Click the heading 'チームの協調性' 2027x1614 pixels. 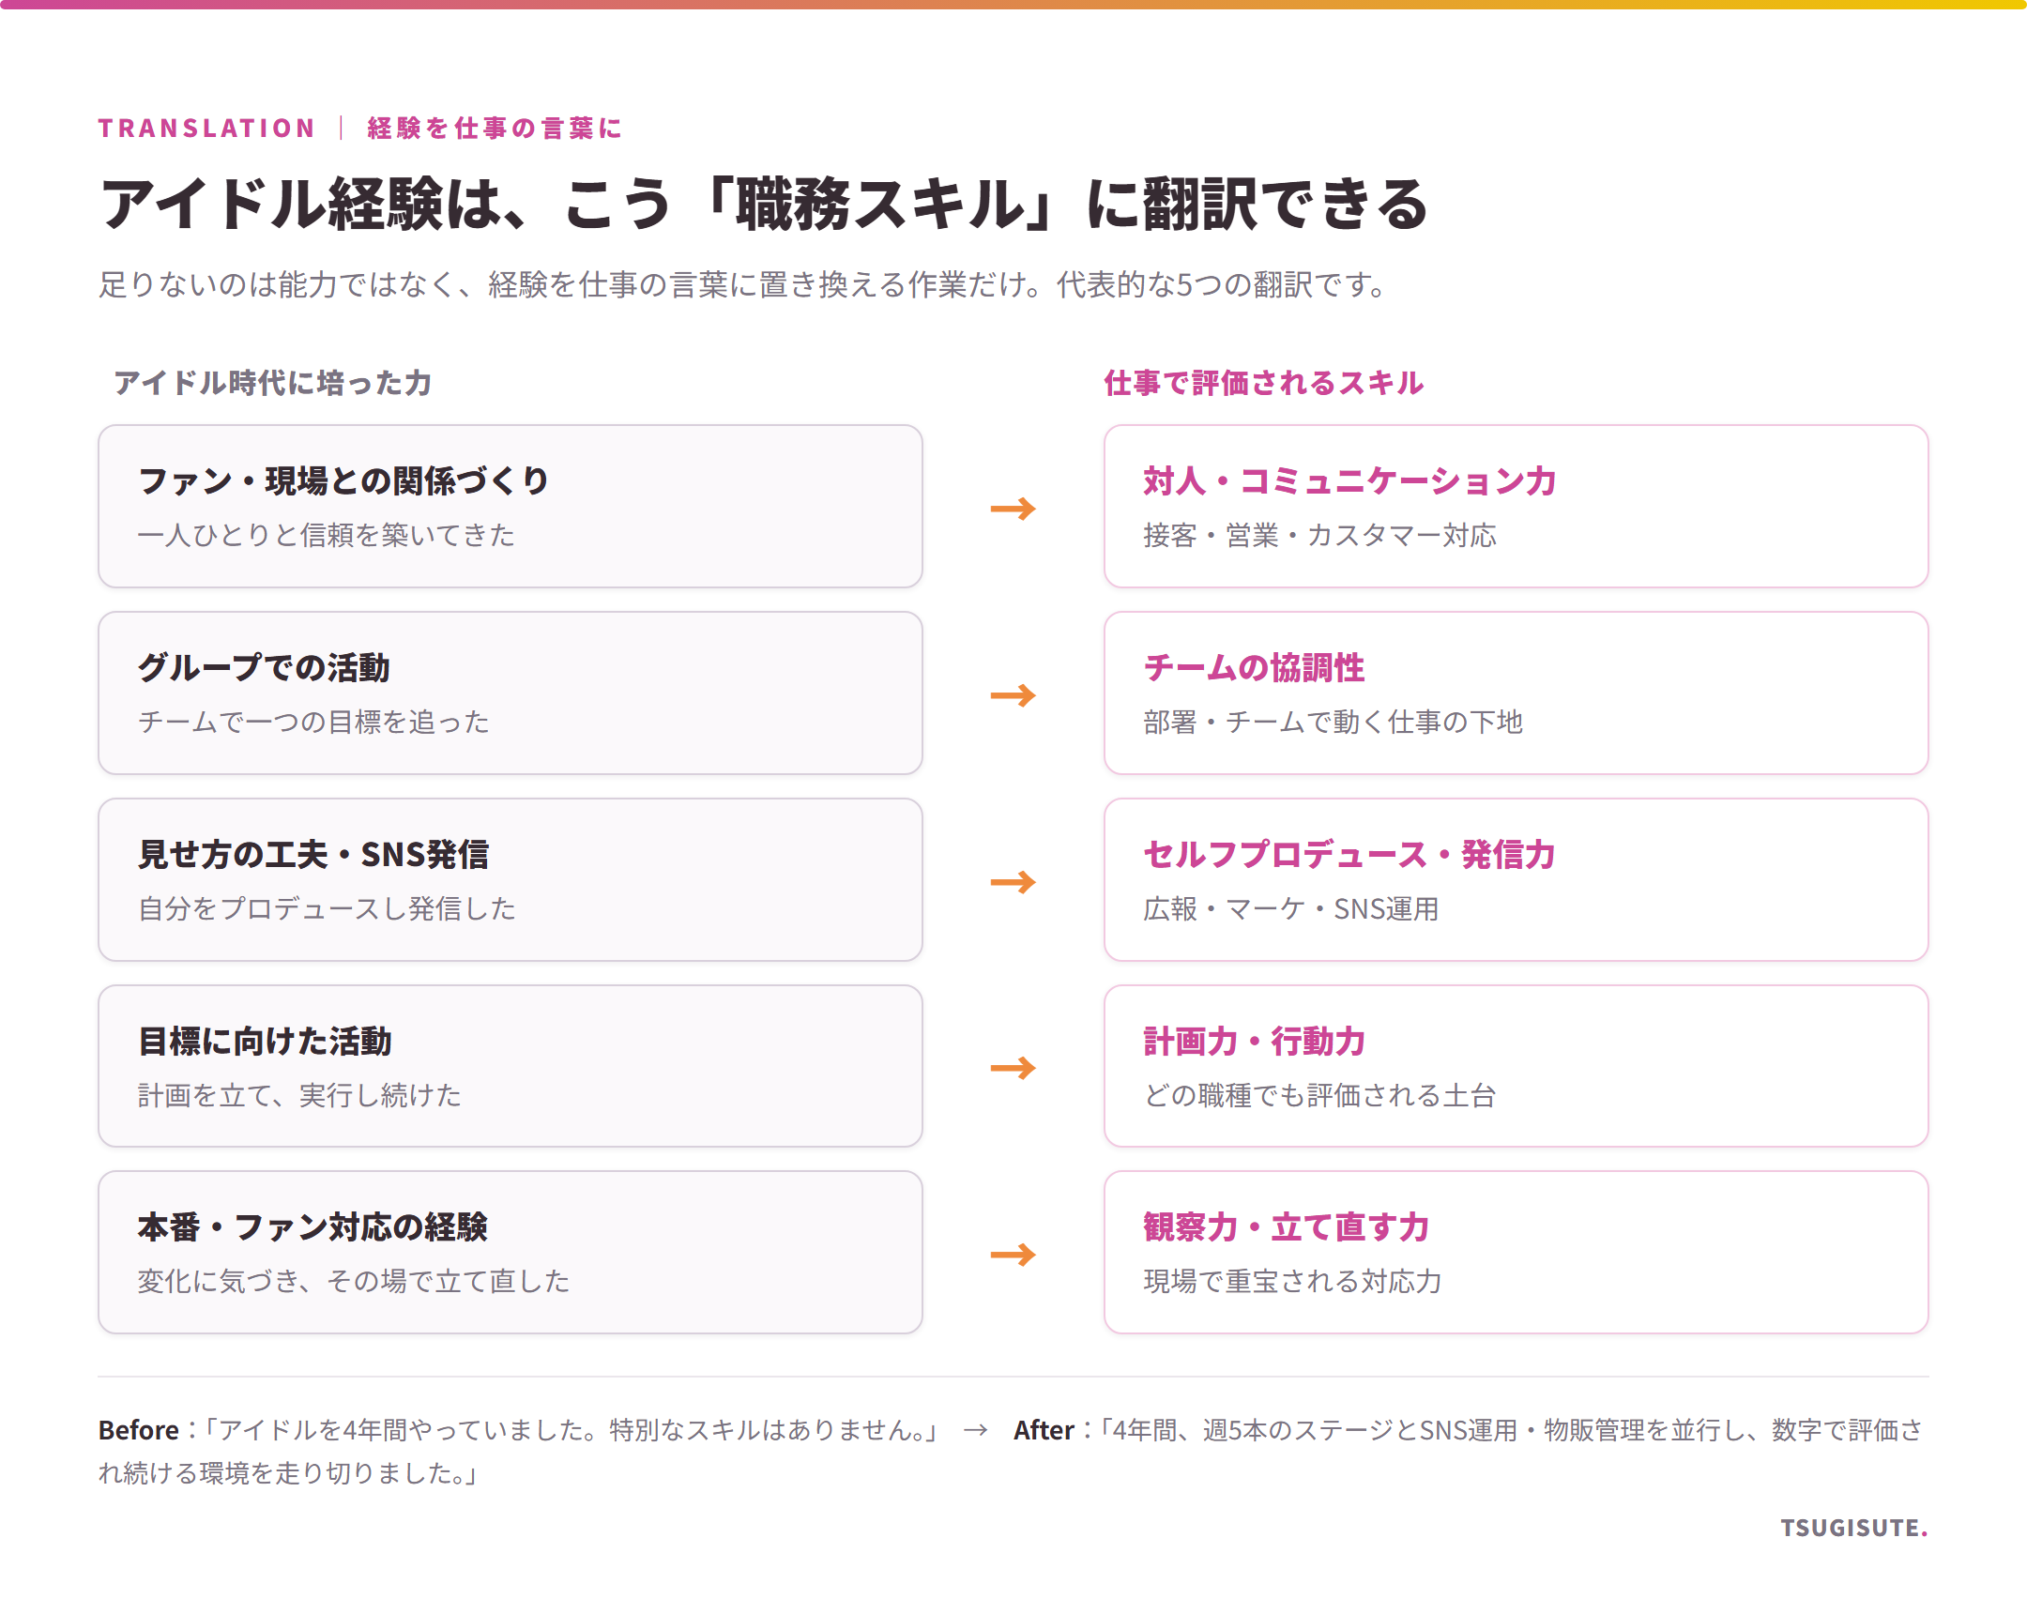coord(1254,667)
